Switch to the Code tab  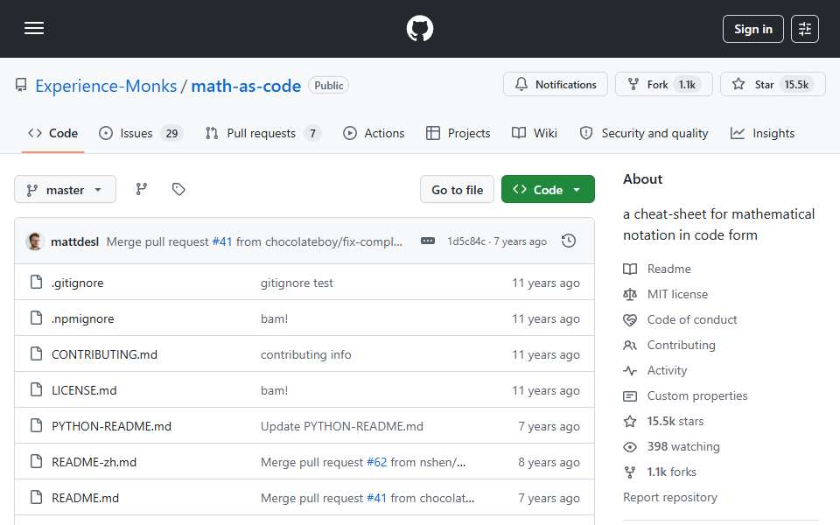pyautogui.click(x=52, y=133)
